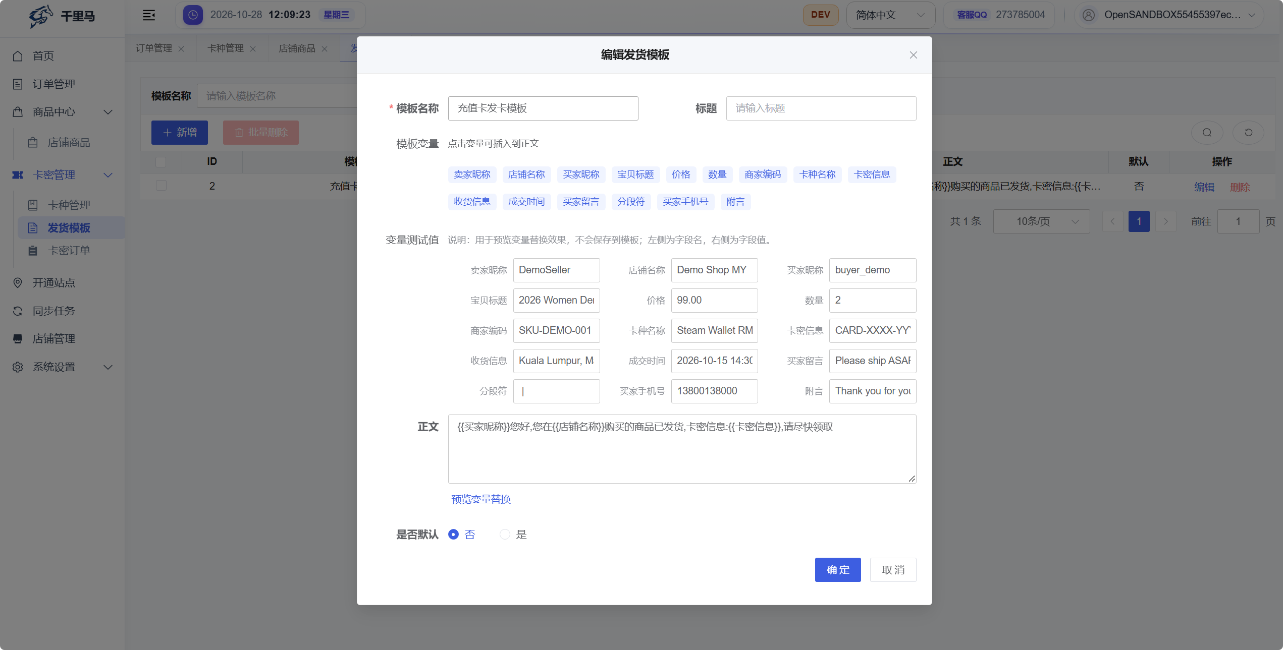The width and height of the screenshot is (1283, 650).
Task: Switch to the 店铺商品 tab
Action: click(297, 48)
